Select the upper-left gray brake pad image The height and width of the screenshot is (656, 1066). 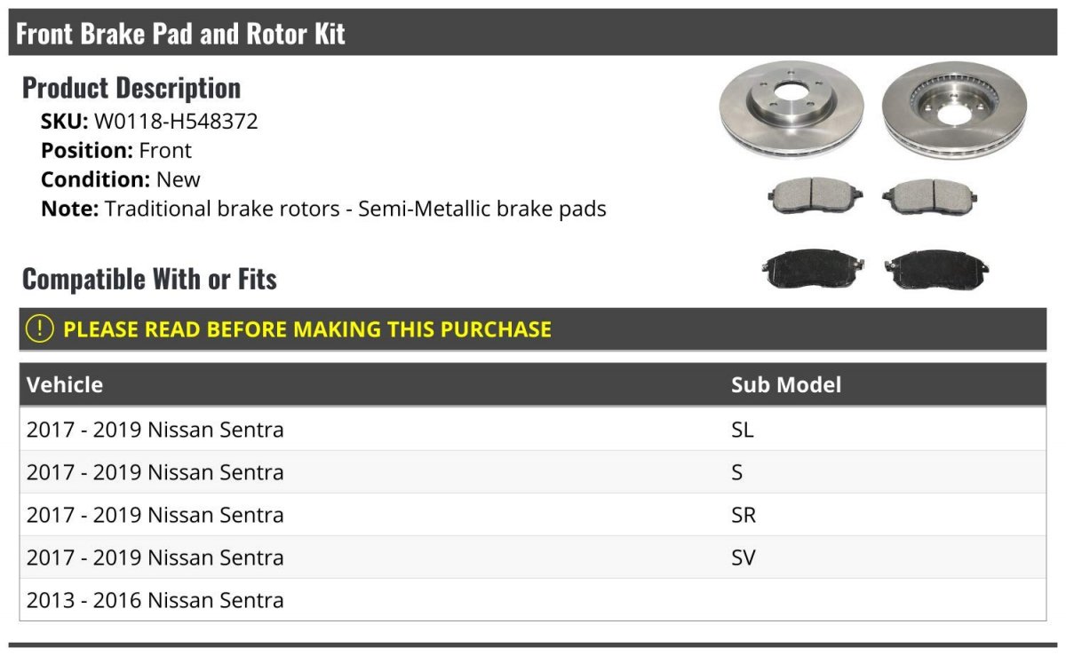815,197
